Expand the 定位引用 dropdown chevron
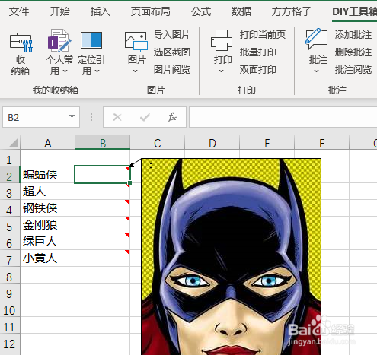 point(97,71)
